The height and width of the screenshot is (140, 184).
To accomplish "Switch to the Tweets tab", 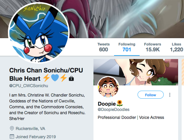I will (x=103, y=47).
